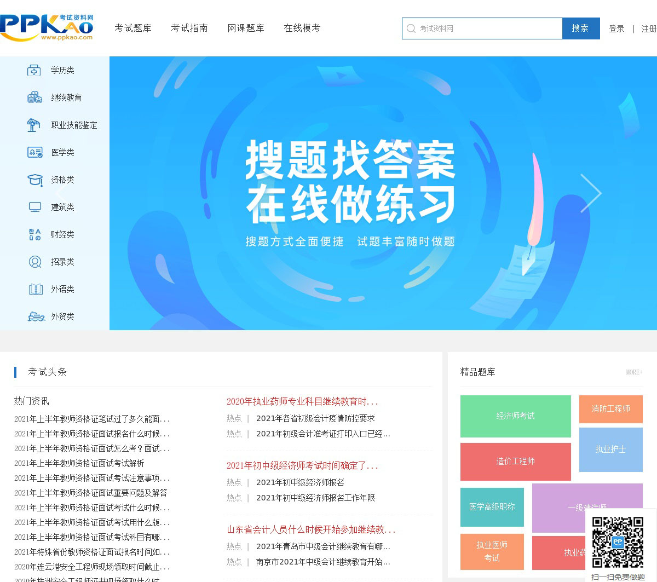This screenshot has height=582, width=657.
Task: Open 南京市2021年中级会计继续教育开始 link
Action: (x=323, y=562)
